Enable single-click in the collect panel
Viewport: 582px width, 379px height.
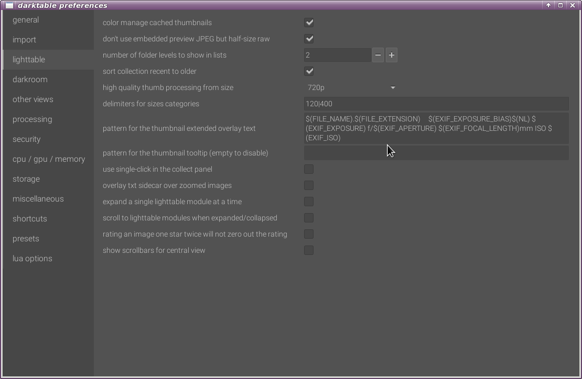pos(309,169)
